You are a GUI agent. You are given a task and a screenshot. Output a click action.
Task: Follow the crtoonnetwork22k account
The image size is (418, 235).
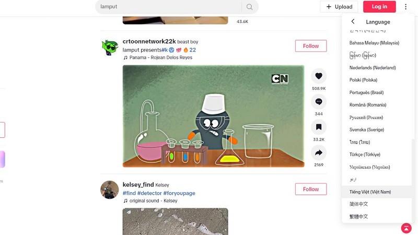(x=310, y=46)
